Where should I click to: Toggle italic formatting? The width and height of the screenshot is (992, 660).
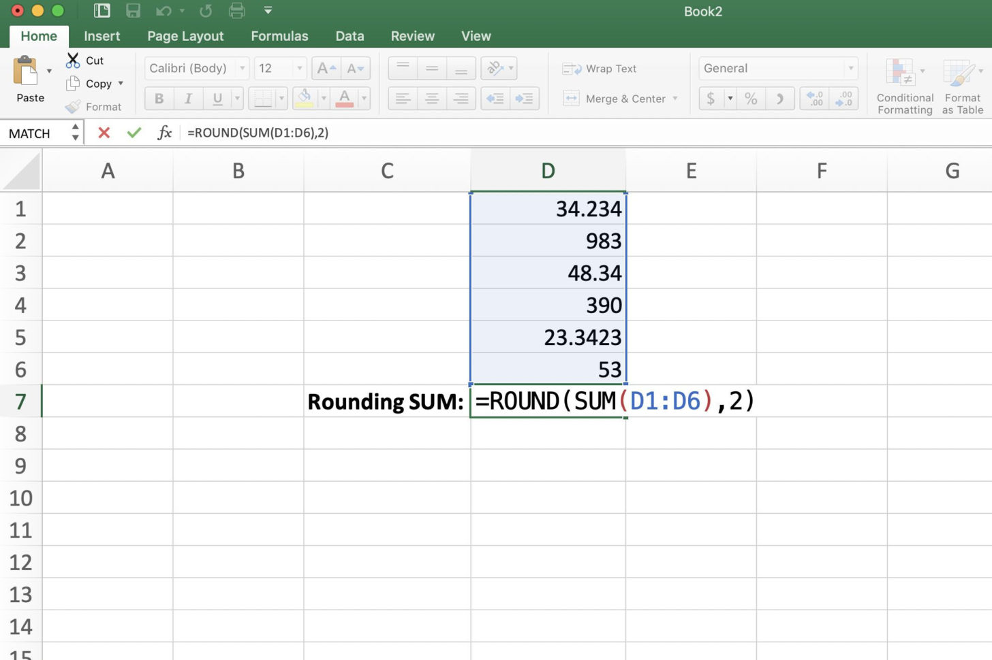(189, 99)
